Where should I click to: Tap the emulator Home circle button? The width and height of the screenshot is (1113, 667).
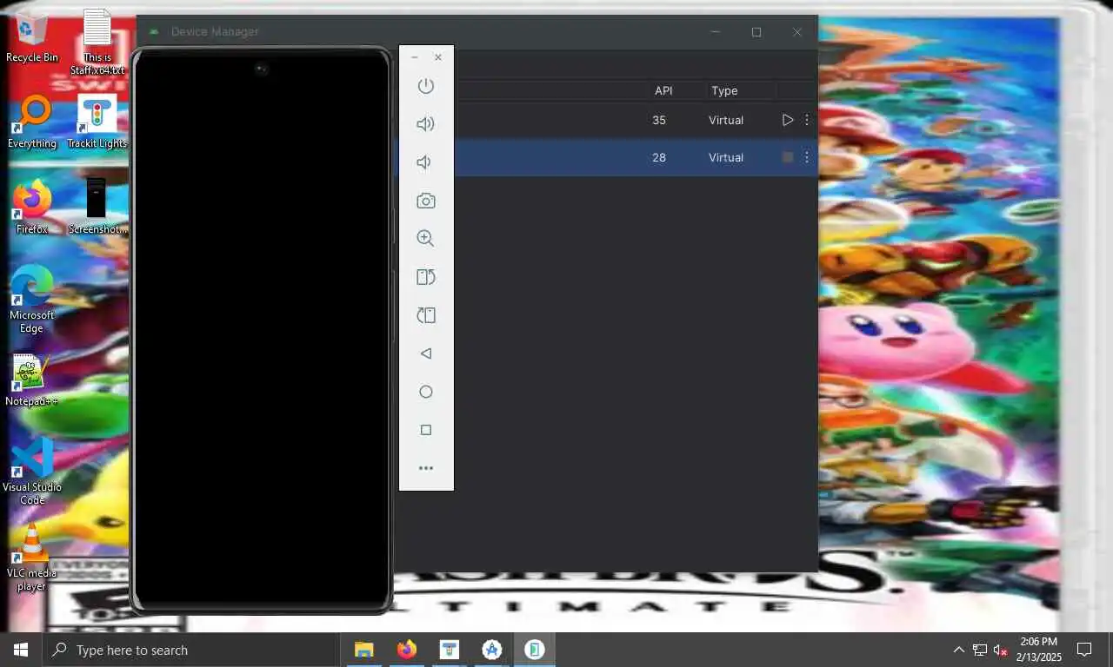click(425, 392)
